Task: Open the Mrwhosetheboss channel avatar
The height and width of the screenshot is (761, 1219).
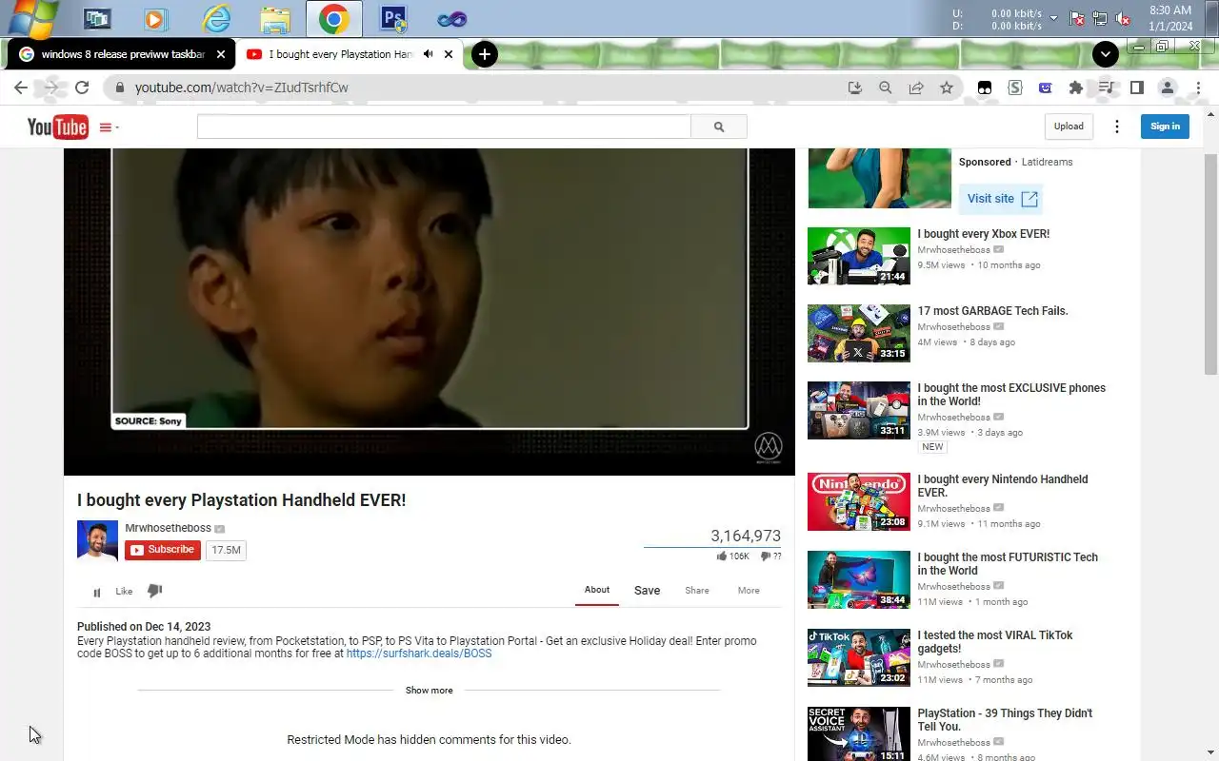Action: tap(97, 541)
